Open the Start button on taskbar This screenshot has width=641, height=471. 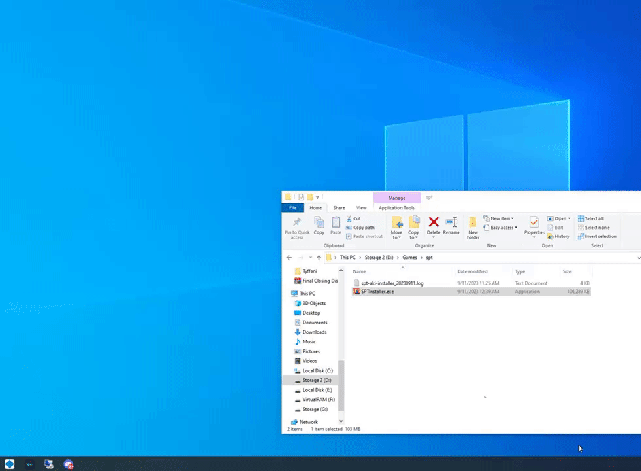click(x=9, y=464)
